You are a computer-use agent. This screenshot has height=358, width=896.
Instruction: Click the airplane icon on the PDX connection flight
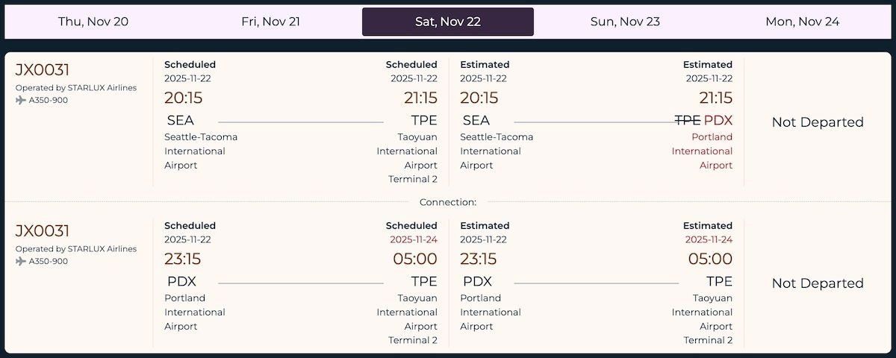(x=21, y=262)
